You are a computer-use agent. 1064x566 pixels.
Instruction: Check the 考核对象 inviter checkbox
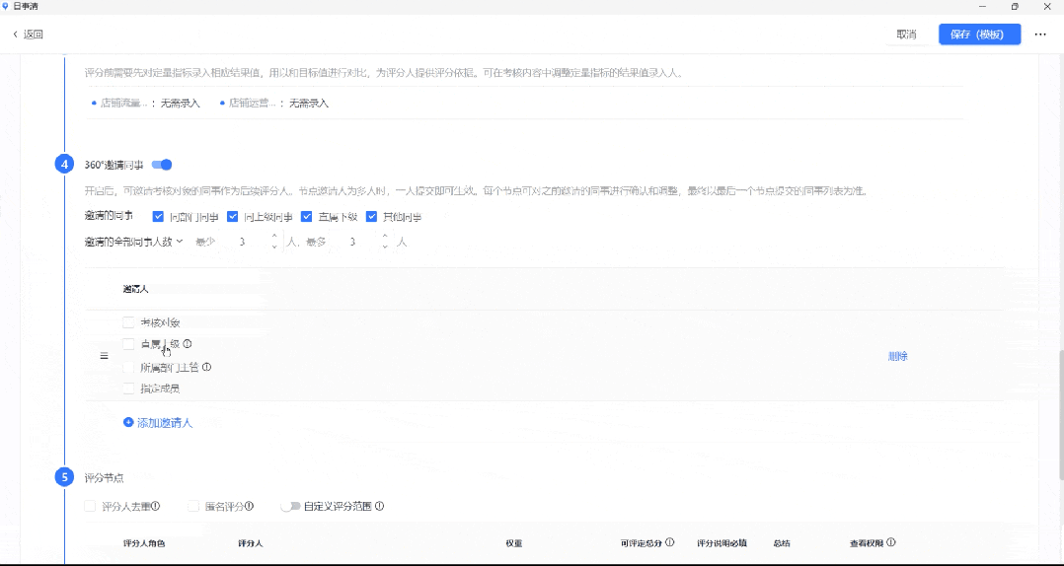point(128,322)
